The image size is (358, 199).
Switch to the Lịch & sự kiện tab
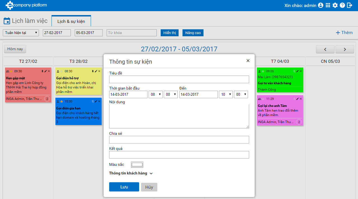pyautogui.click(x=71, y=21)
